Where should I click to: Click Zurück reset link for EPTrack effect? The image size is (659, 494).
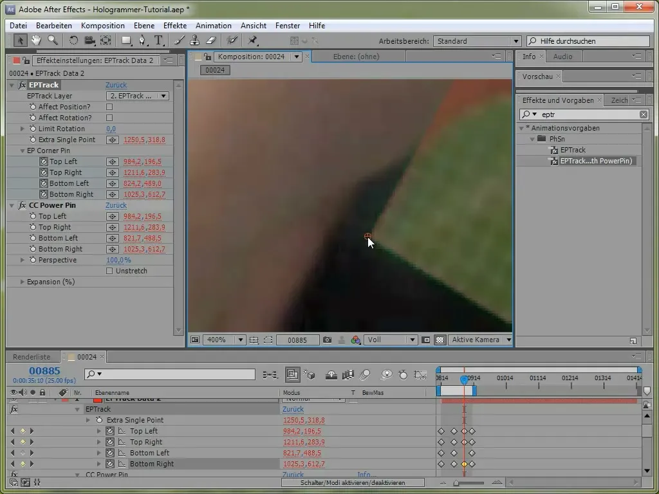coord(116,86)
